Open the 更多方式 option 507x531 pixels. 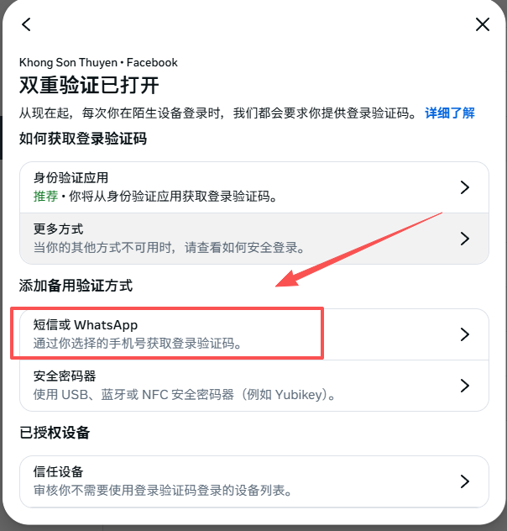[x=254, y=239]
